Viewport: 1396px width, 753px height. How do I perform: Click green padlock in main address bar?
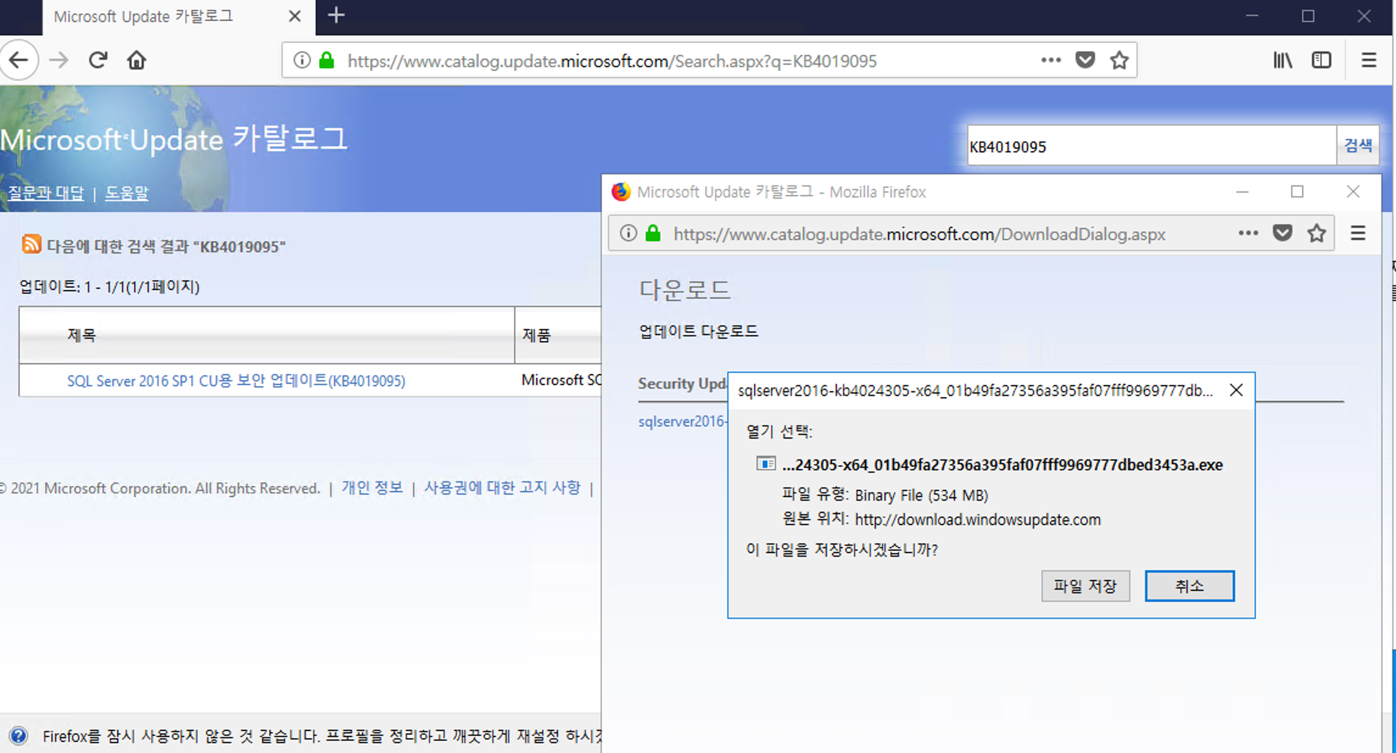click(327, 60)
